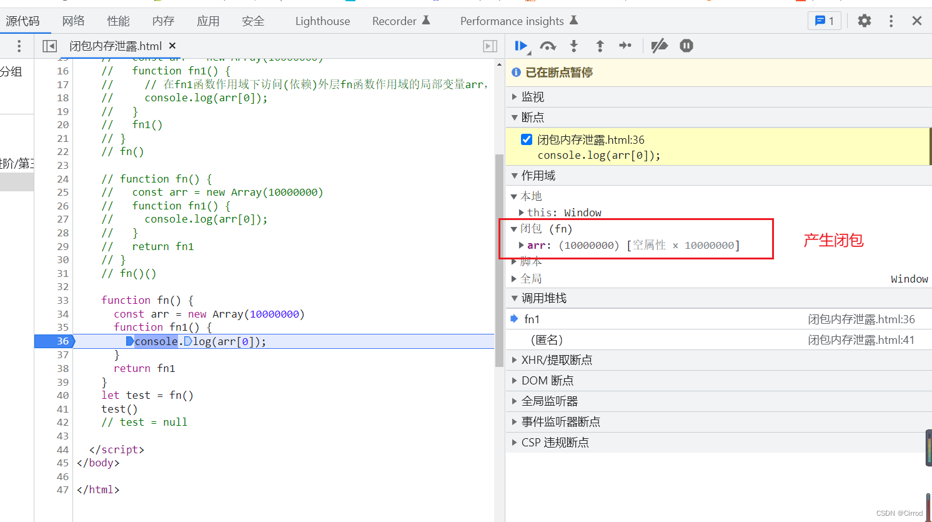Switch to the 源代码 tab
932x522 pixels.
pos(22,21)
